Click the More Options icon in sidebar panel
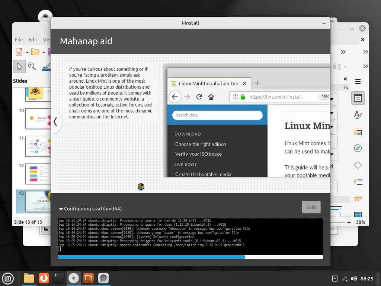 pos(346,87)
